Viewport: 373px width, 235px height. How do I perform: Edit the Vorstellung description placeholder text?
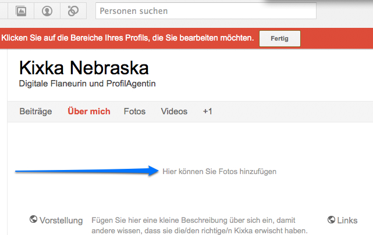[x=199, y=225]
